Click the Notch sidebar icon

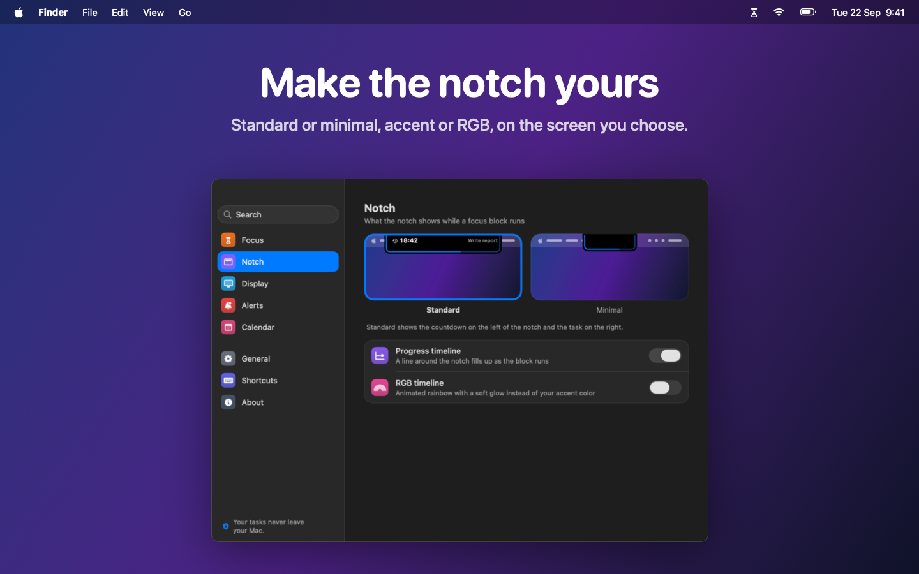[x=228, y=261]
